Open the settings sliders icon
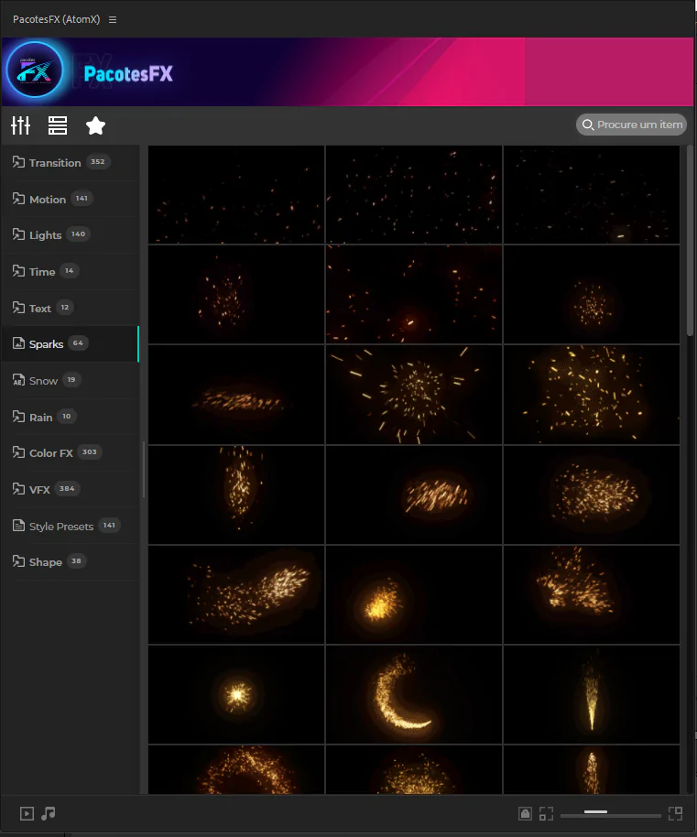The width and height of the screenshot is (697, 837). pyautogui.click(x=20, y=125)
